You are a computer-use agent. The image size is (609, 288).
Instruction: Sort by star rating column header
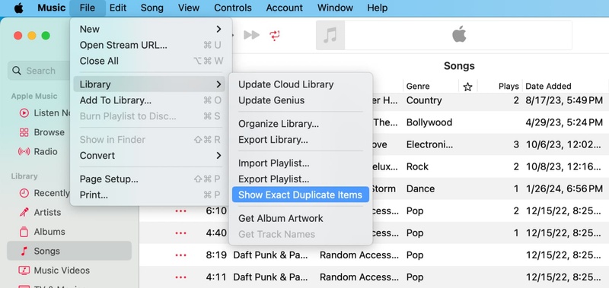tap(467, 87)
